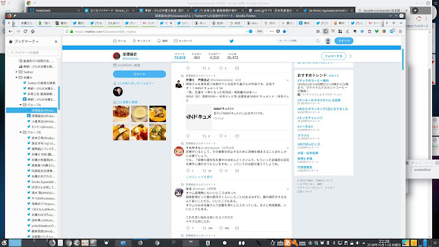The width and height of the screenshot is (439, 247).
Task: Open dropdown chevron on the 10月10日 tweet
Action: click(x=287, y=148)
